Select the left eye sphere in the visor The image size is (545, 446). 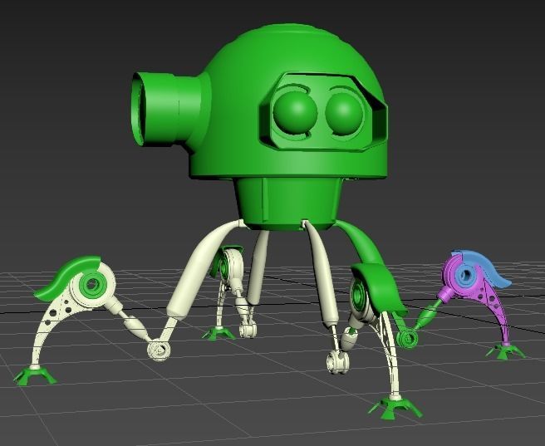(x=295, y=113)
